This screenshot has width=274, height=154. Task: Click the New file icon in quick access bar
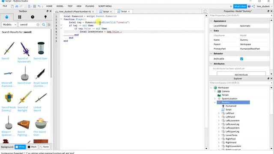point(12,6)
